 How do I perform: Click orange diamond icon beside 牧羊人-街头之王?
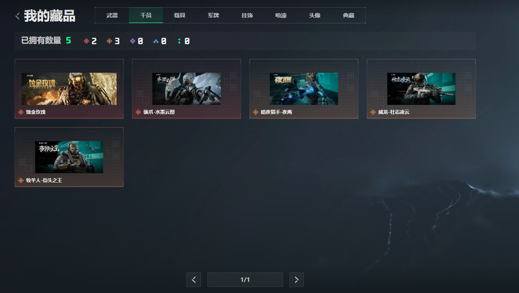pyautogui.click(x=21, y=180)
